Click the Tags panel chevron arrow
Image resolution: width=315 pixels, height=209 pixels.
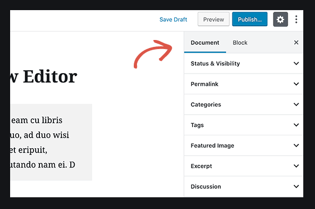(x=296, y=125)
